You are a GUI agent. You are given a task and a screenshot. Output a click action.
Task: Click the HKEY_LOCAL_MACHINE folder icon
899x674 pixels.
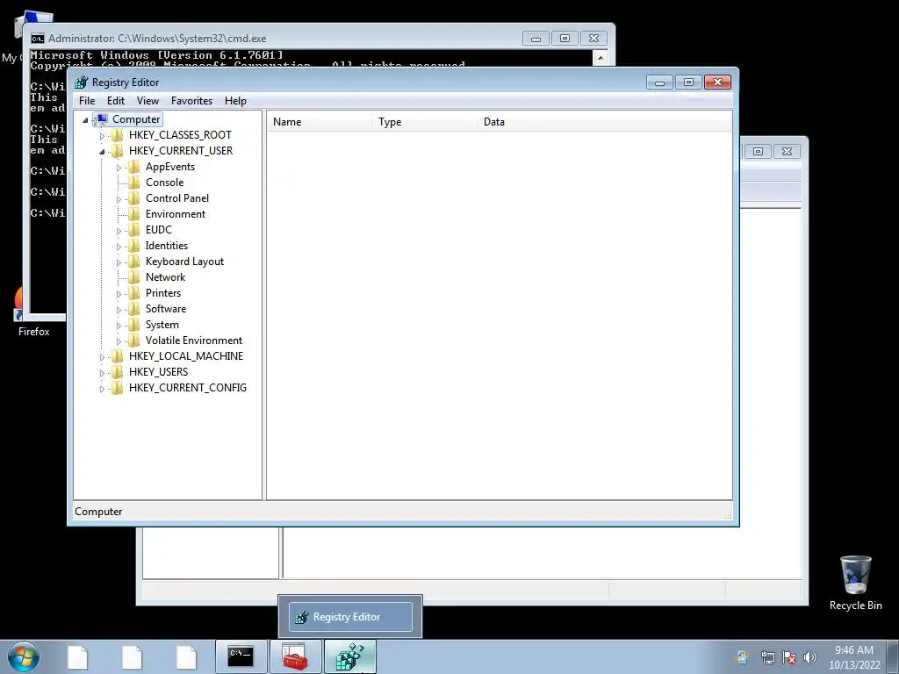tap(117, 356)
